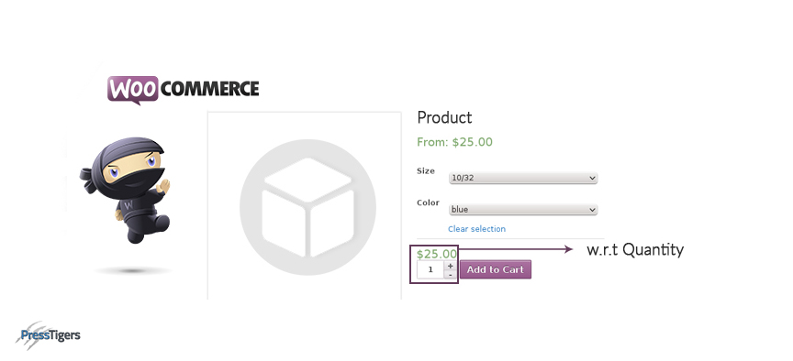793x361 pixels.
Task: Click the Add to Cart button
Action: (x=495, y=269)
